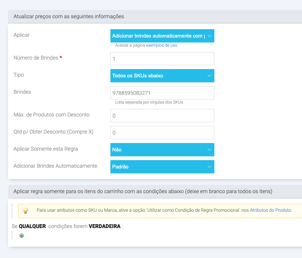302x258 pixels.
Task: Click the Qtd p/ Obter Desconto input
Action: tap(162, 133)
